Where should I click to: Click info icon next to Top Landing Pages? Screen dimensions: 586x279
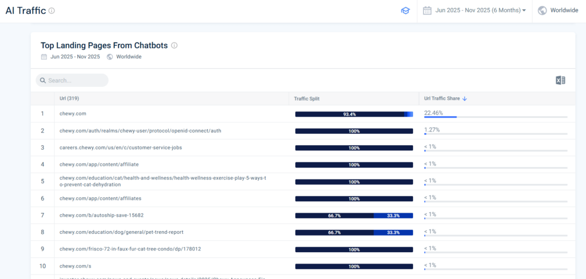pos(175,45)
